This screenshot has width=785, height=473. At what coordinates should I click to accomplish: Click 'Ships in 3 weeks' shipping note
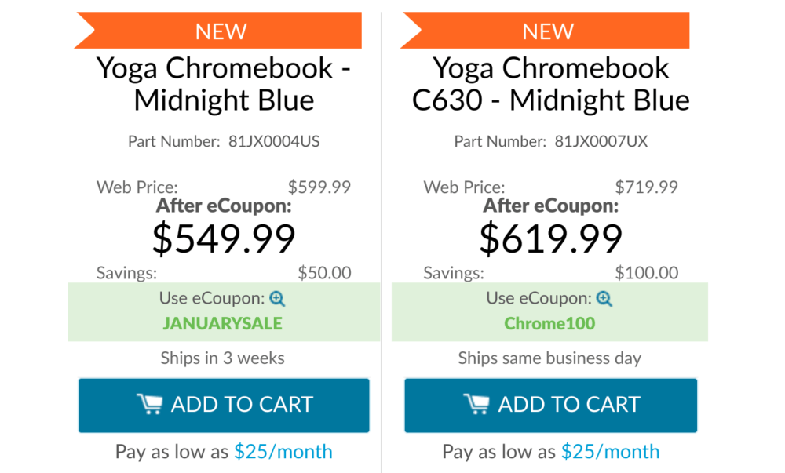pyautogui.click(x=223, y=358)
